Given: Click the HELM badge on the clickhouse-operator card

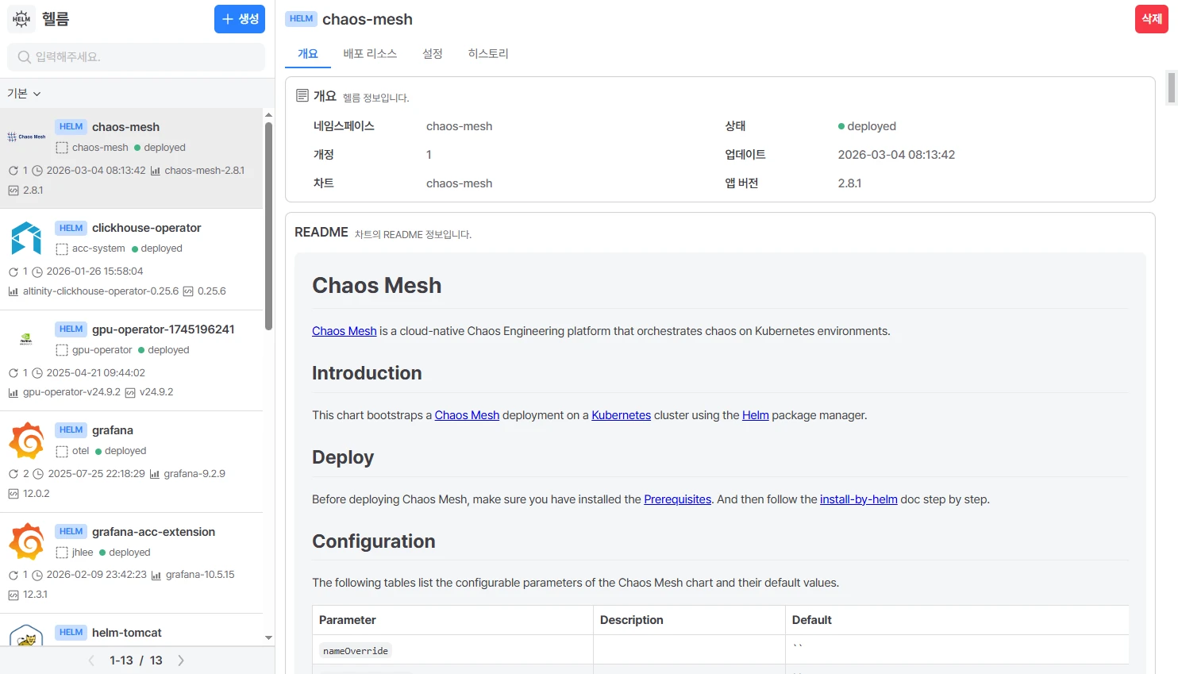Looking at the screenshot, I should click(x=71, y=228).
